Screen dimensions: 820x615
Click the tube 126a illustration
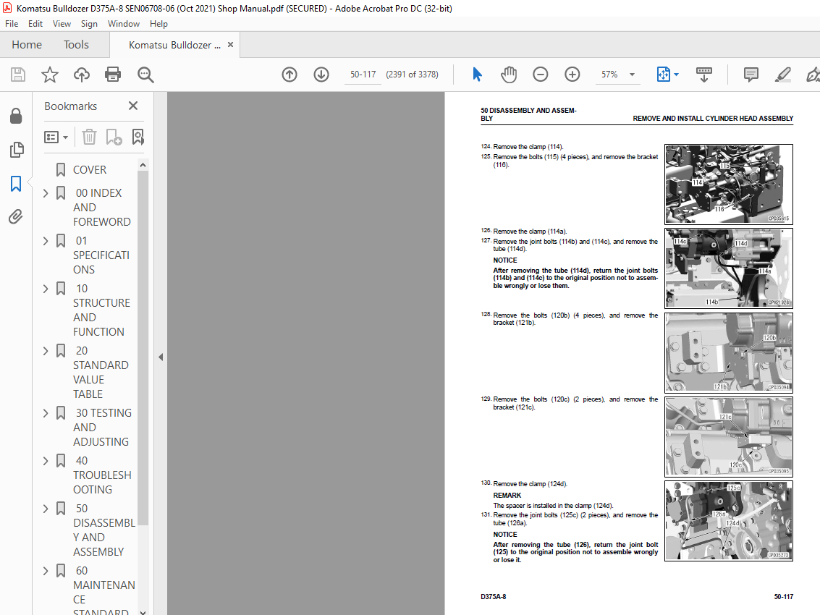tap(729, 521)
